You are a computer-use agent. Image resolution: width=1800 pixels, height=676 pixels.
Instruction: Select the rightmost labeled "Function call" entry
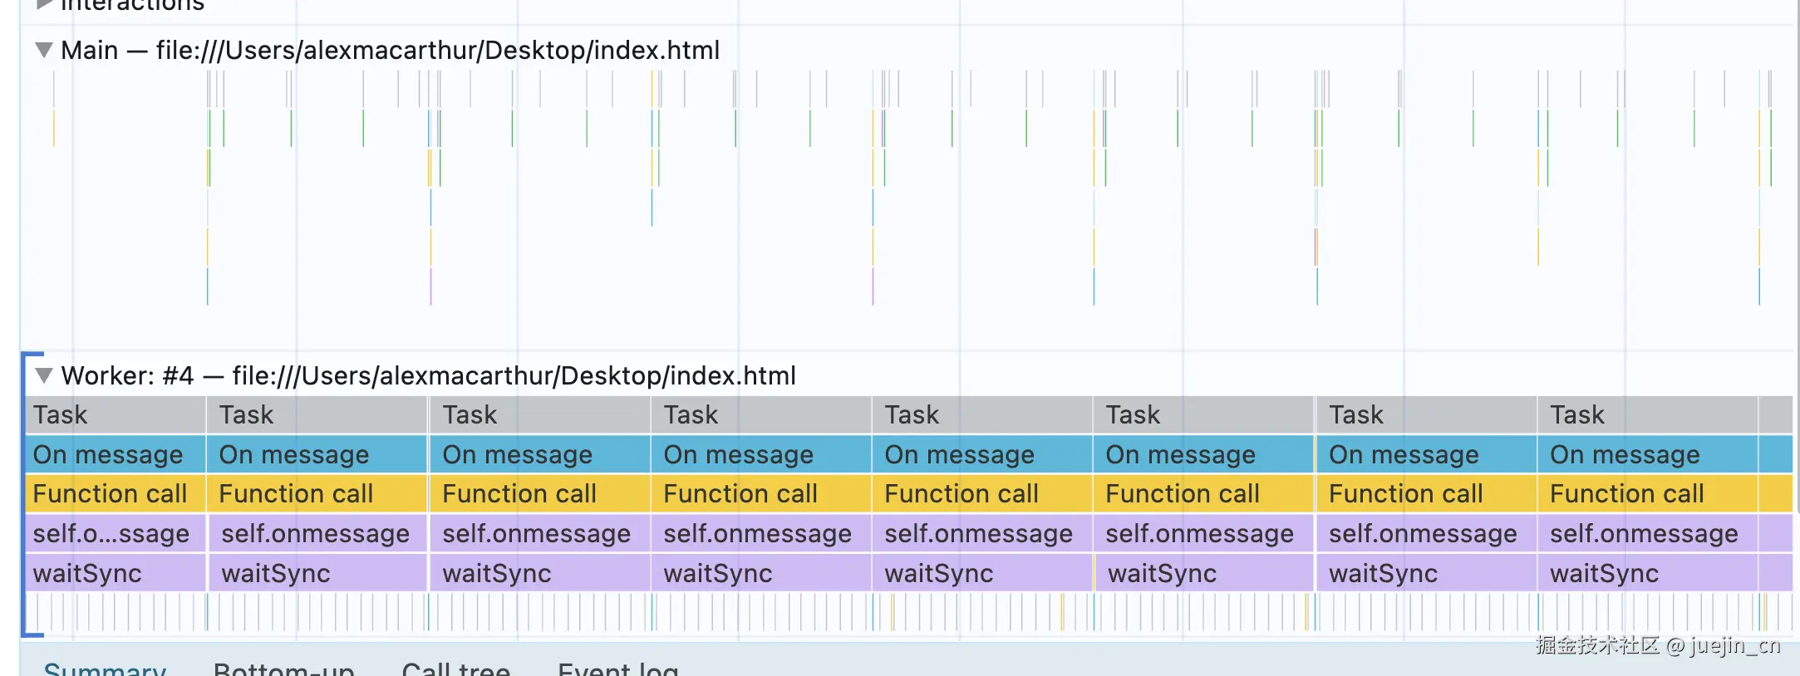(x=1626, y=494)
